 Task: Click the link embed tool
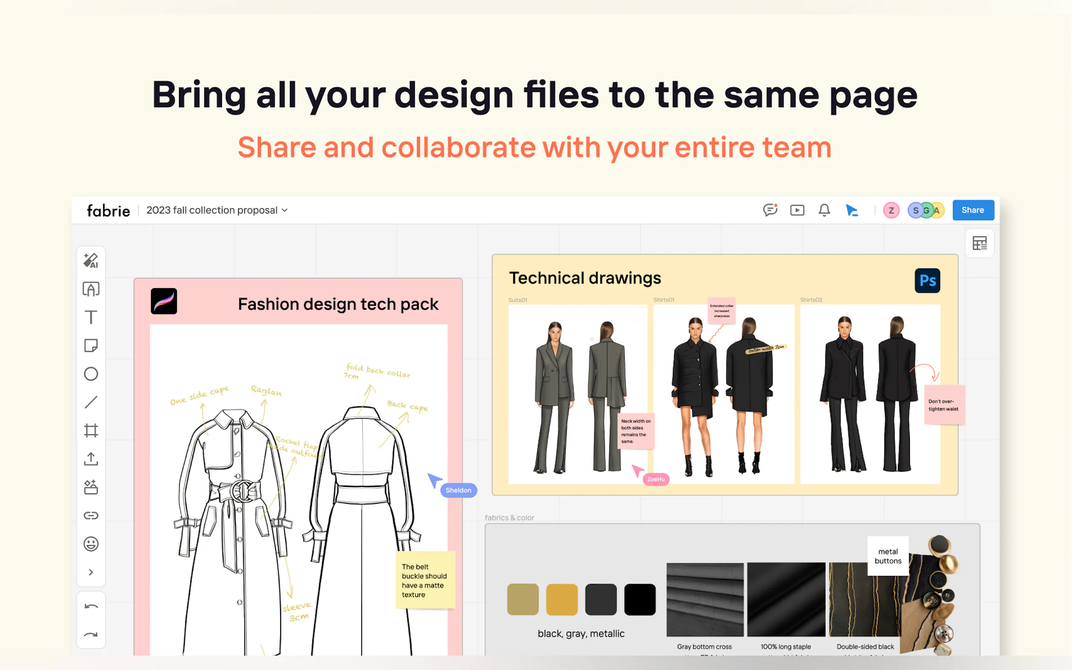[x=91, y=515]
